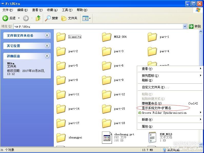Collapse the 详细信息 panel
The height and width of the screenshot is (153, 204).
(47, 56)
